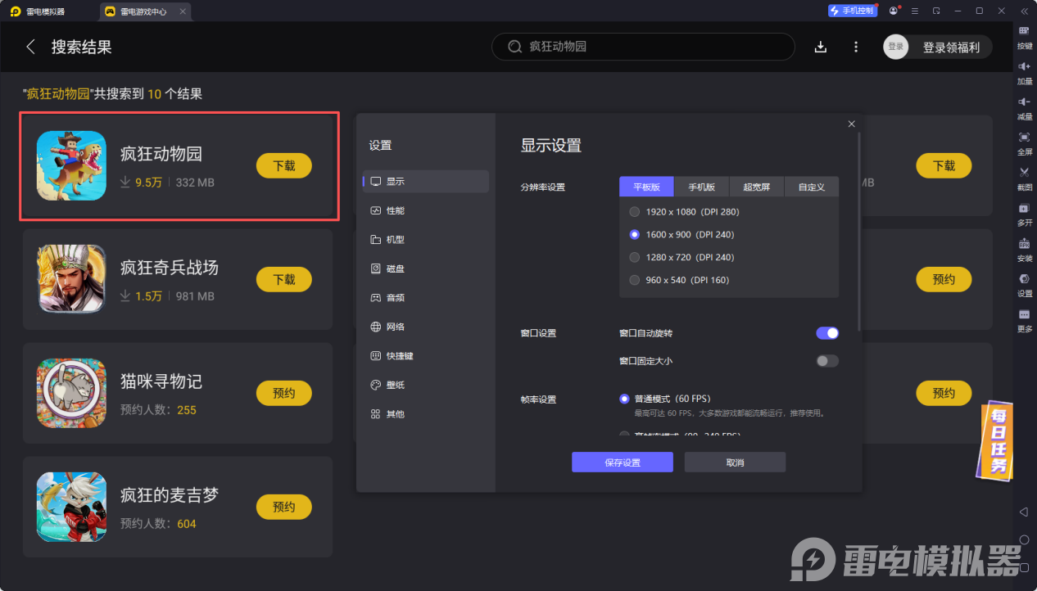
Task: Switch to the 自定义 resolution tab
Action: pos(811,187)
